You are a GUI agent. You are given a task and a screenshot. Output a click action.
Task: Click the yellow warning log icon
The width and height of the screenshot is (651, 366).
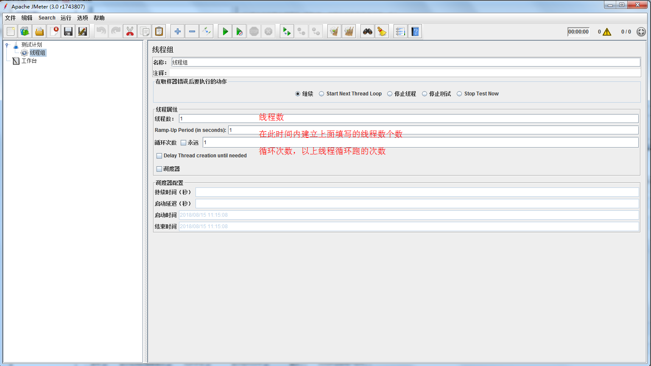point(607,32)
